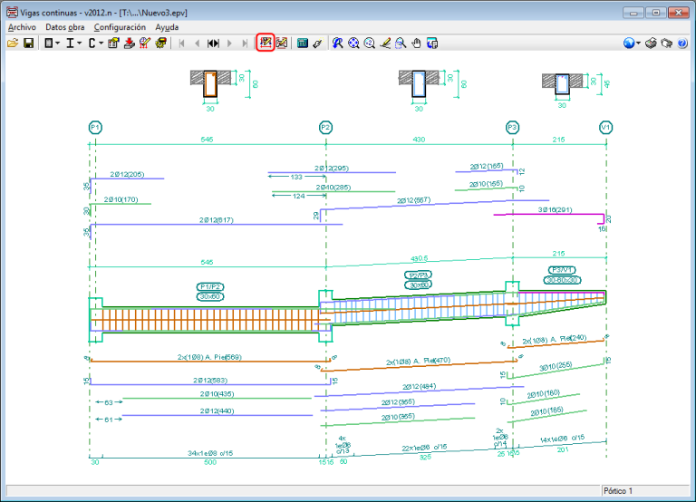Click the calculator icon in toolbar

tap(303, 43)
